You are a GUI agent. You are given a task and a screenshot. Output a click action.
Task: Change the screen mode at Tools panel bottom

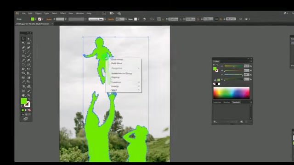point(26,119)
